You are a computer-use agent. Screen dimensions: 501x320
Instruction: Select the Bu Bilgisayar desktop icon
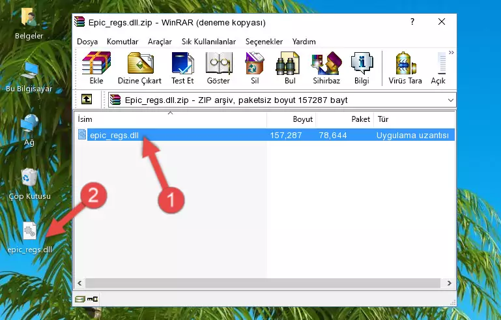tap(29, 77)
